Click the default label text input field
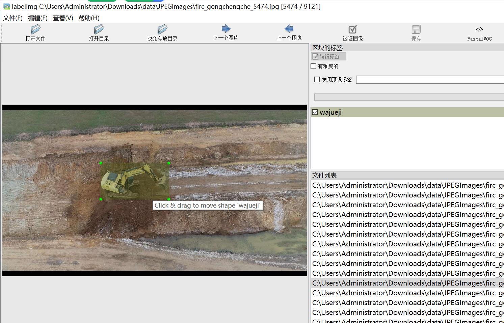 pyautogui.click(x=429, y=80)
